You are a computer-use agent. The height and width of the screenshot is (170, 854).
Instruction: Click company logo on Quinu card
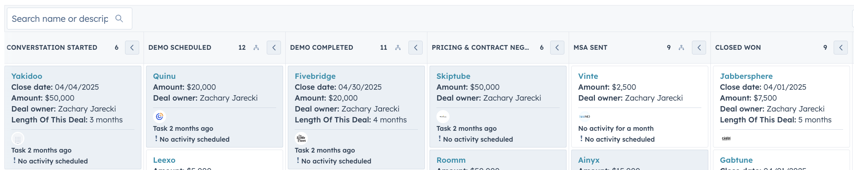pyautogui.click(x=160, y=117)
